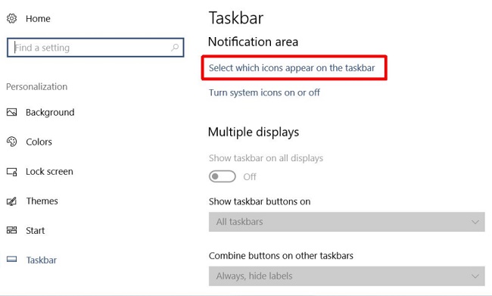
Task: Open the Always, hide labels dropdown
Action: (347, 276)
